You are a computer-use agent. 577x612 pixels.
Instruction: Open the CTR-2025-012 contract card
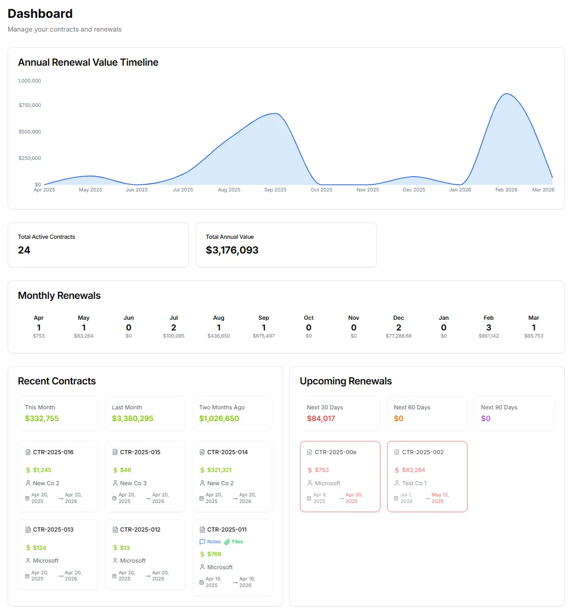pos(145,554)
